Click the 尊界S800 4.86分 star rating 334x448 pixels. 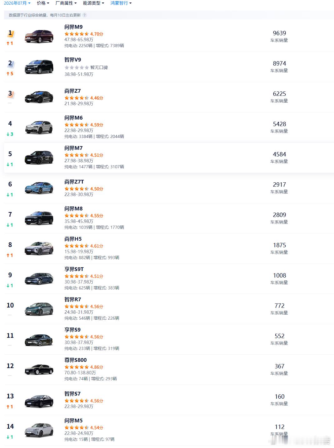pos(84,367)
